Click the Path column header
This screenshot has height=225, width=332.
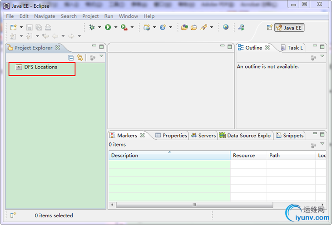291,155
